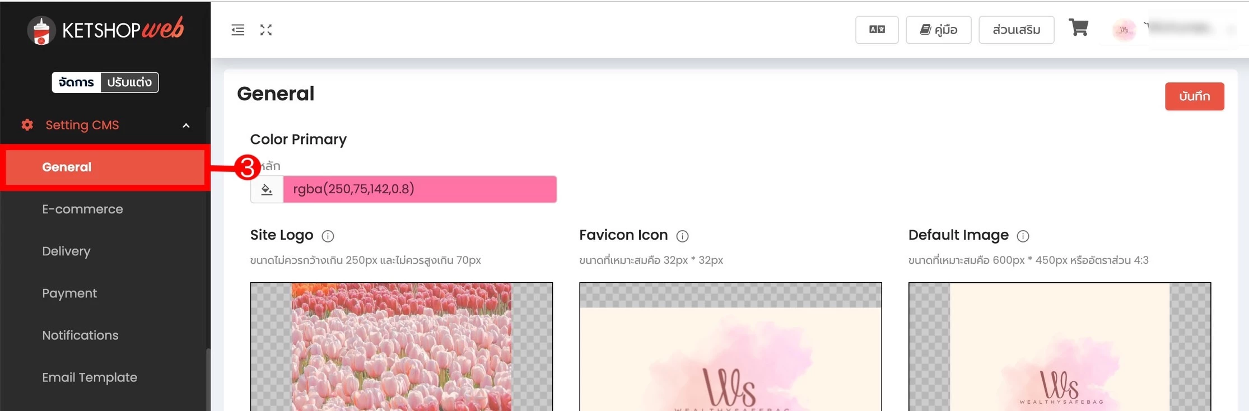Click the pink rgba primary color field

pyautogui.click(x=420, y=189)
